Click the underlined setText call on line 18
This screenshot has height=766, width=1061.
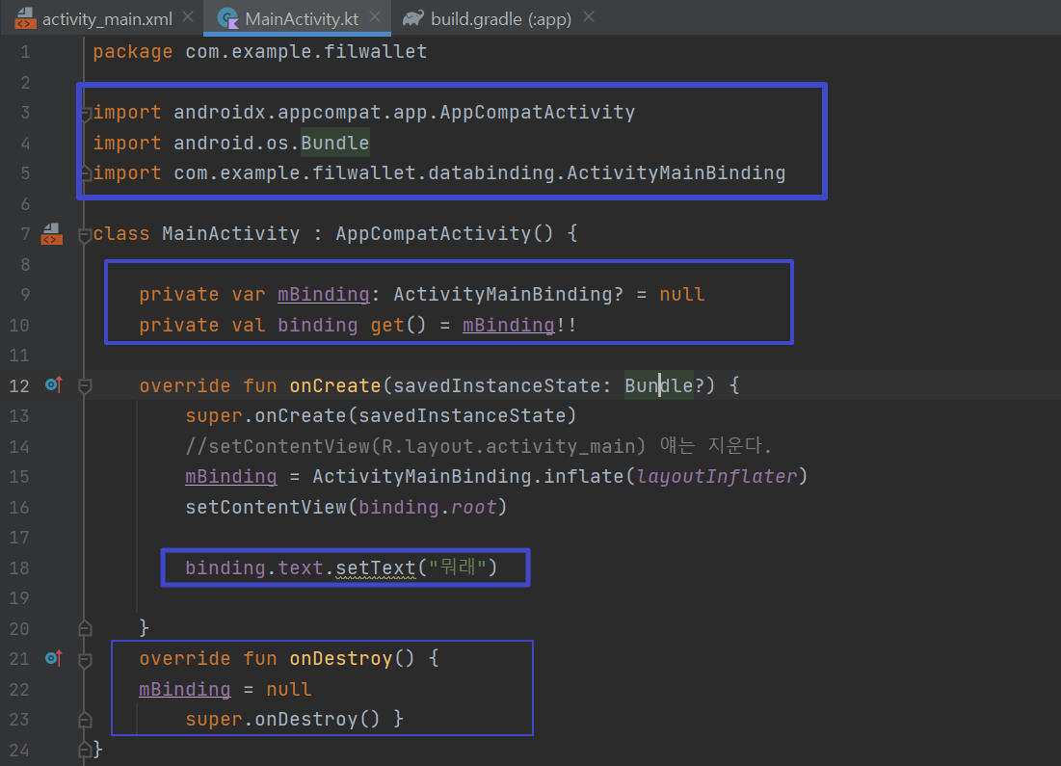[x=376, y=568]
